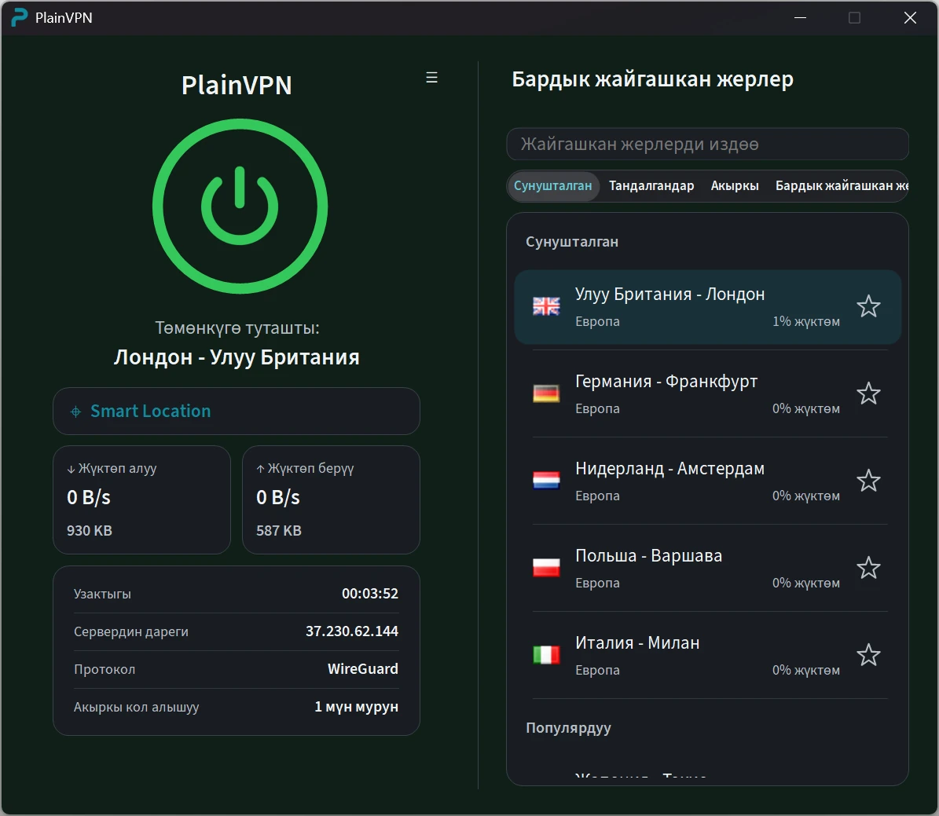
Task: Click the 930 KB downloaded total
Action: coord(90,530)
